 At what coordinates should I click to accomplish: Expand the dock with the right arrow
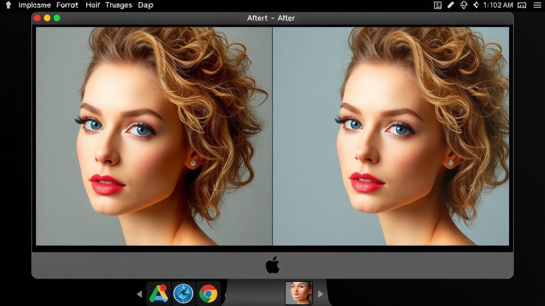tap(321, 293)
